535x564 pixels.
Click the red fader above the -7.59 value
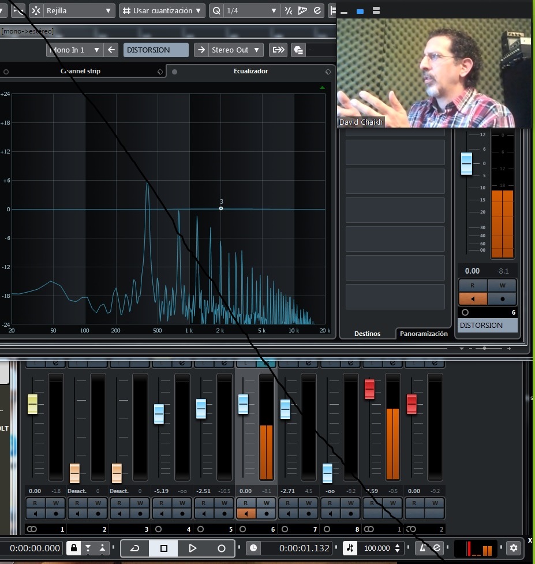pos(369,389)
